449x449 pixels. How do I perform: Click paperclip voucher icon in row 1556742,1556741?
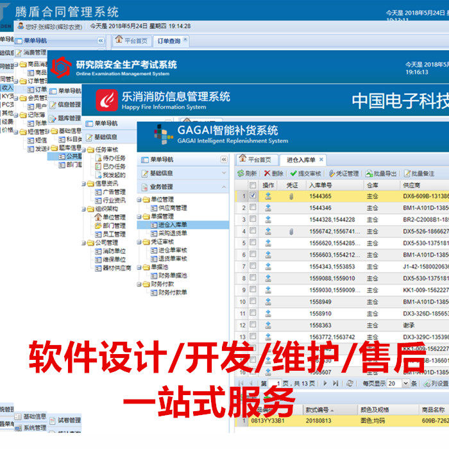coord(291,232)
